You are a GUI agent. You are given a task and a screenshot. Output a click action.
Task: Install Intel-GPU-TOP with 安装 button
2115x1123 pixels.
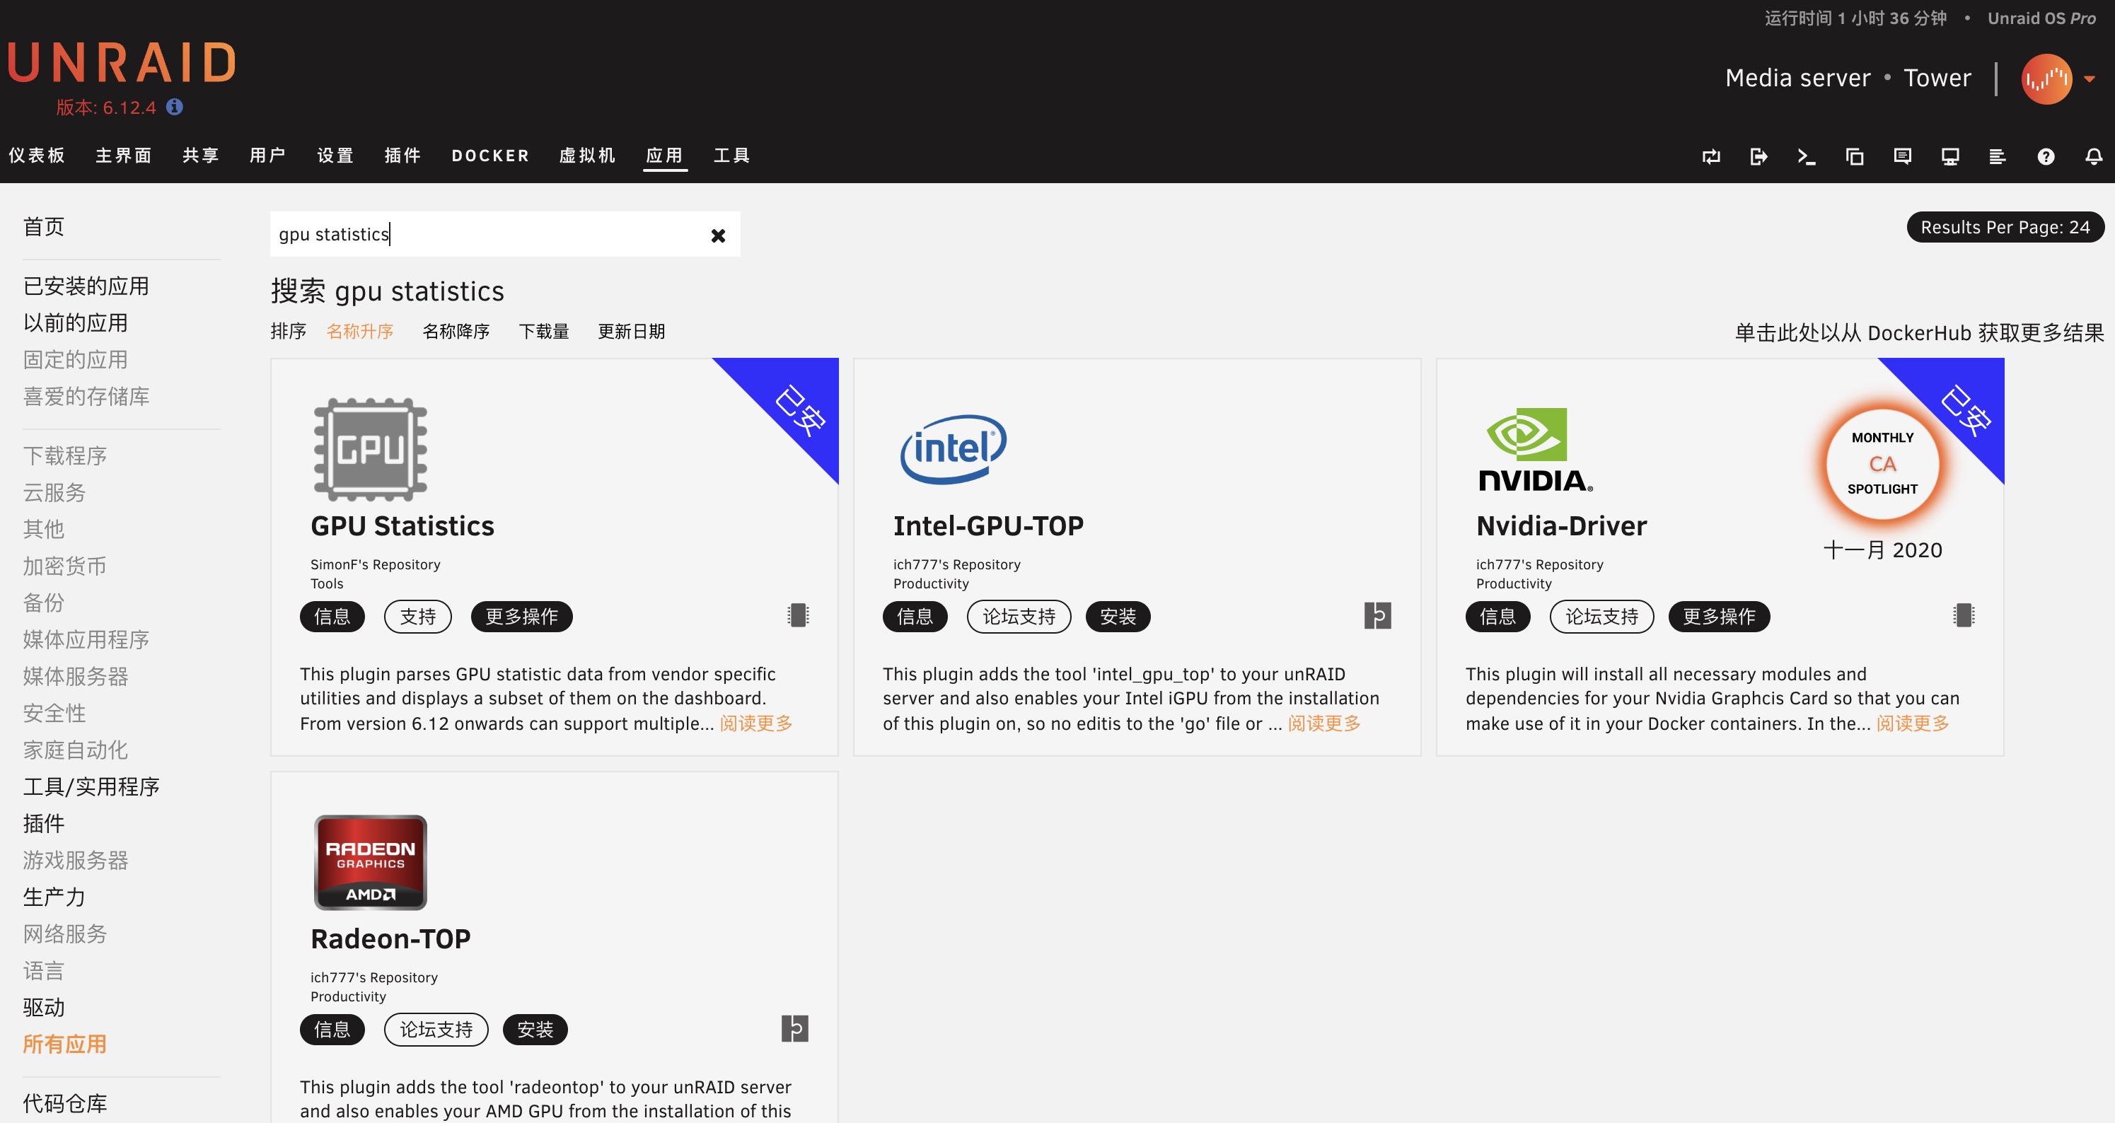[1117, 617]
